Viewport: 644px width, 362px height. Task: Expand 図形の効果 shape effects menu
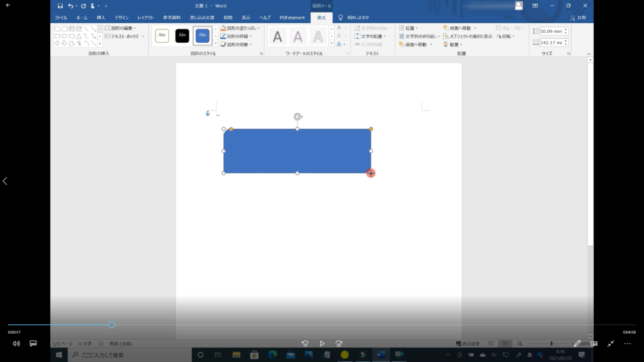238,45
